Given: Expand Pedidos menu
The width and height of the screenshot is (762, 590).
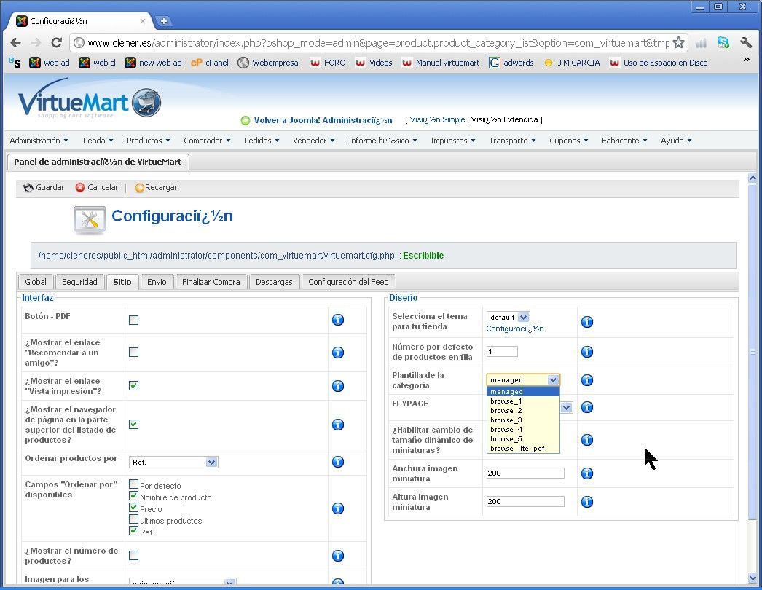Looking at the screenshot, I should [262, 141].
